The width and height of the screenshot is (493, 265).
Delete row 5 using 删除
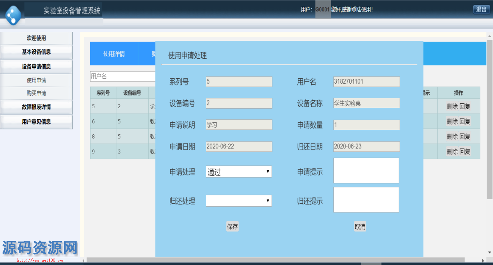click(452, 106)
